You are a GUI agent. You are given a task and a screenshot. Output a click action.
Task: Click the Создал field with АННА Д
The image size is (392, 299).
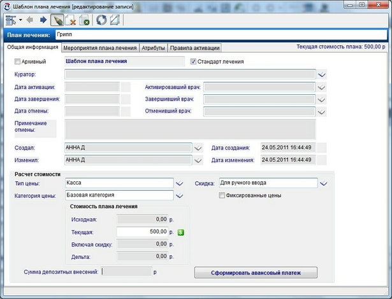coord(128,148)
